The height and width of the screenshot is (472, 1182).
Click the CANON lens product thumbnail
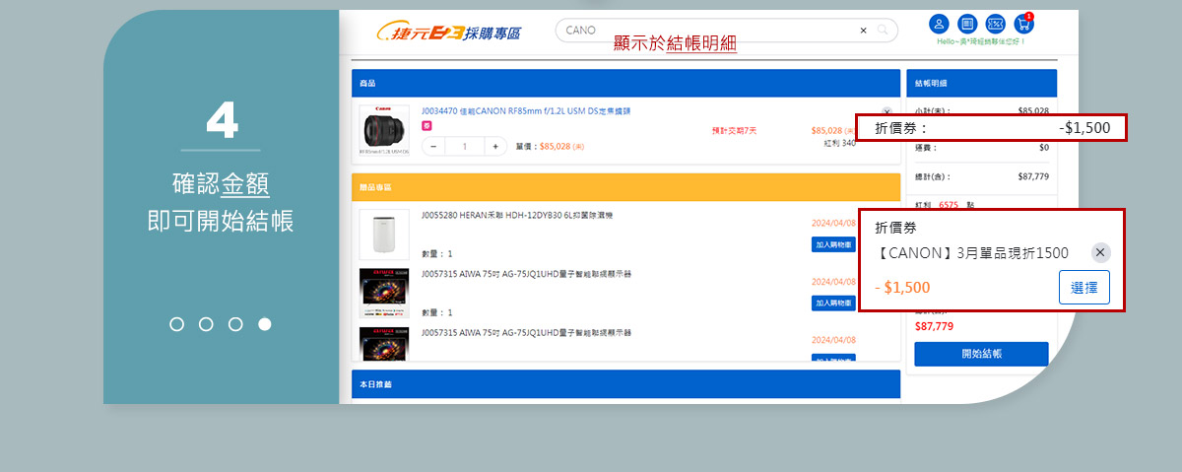point(384,131)
